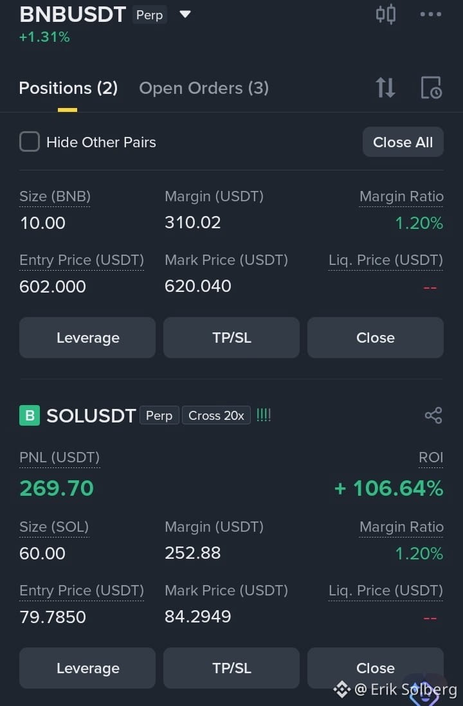
Task: Open the three-dot more options menu
Action: pos(431,14)
